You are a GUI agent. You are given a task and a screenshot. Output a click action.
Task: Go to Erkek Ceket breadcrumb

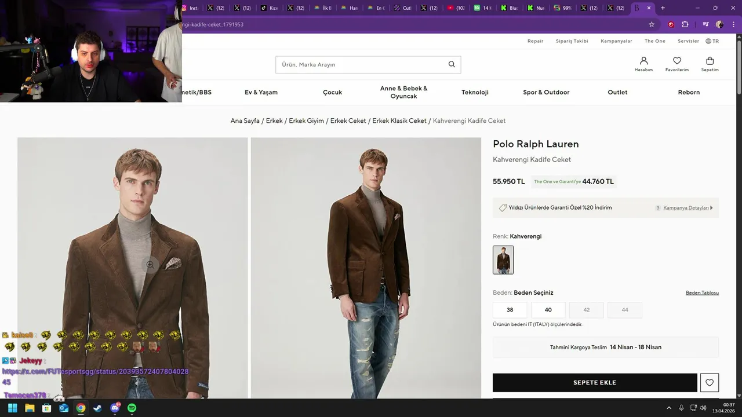tap(348, 121)
